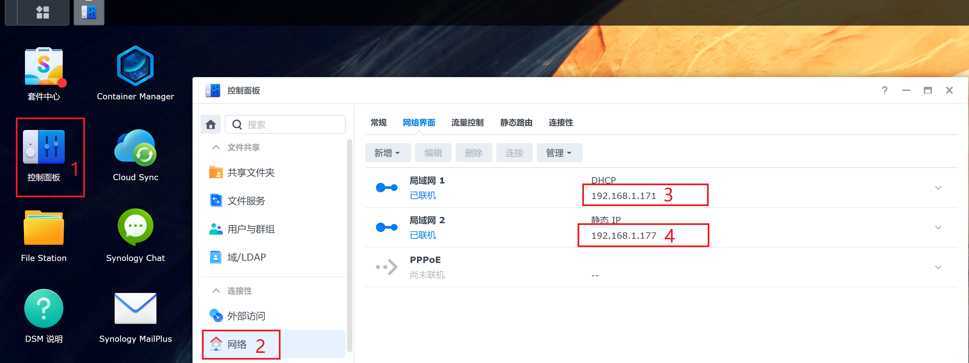Expand LAN 1 details chevron
The height and width of the screenshot is (363, 969).
(x=938, y=188)
